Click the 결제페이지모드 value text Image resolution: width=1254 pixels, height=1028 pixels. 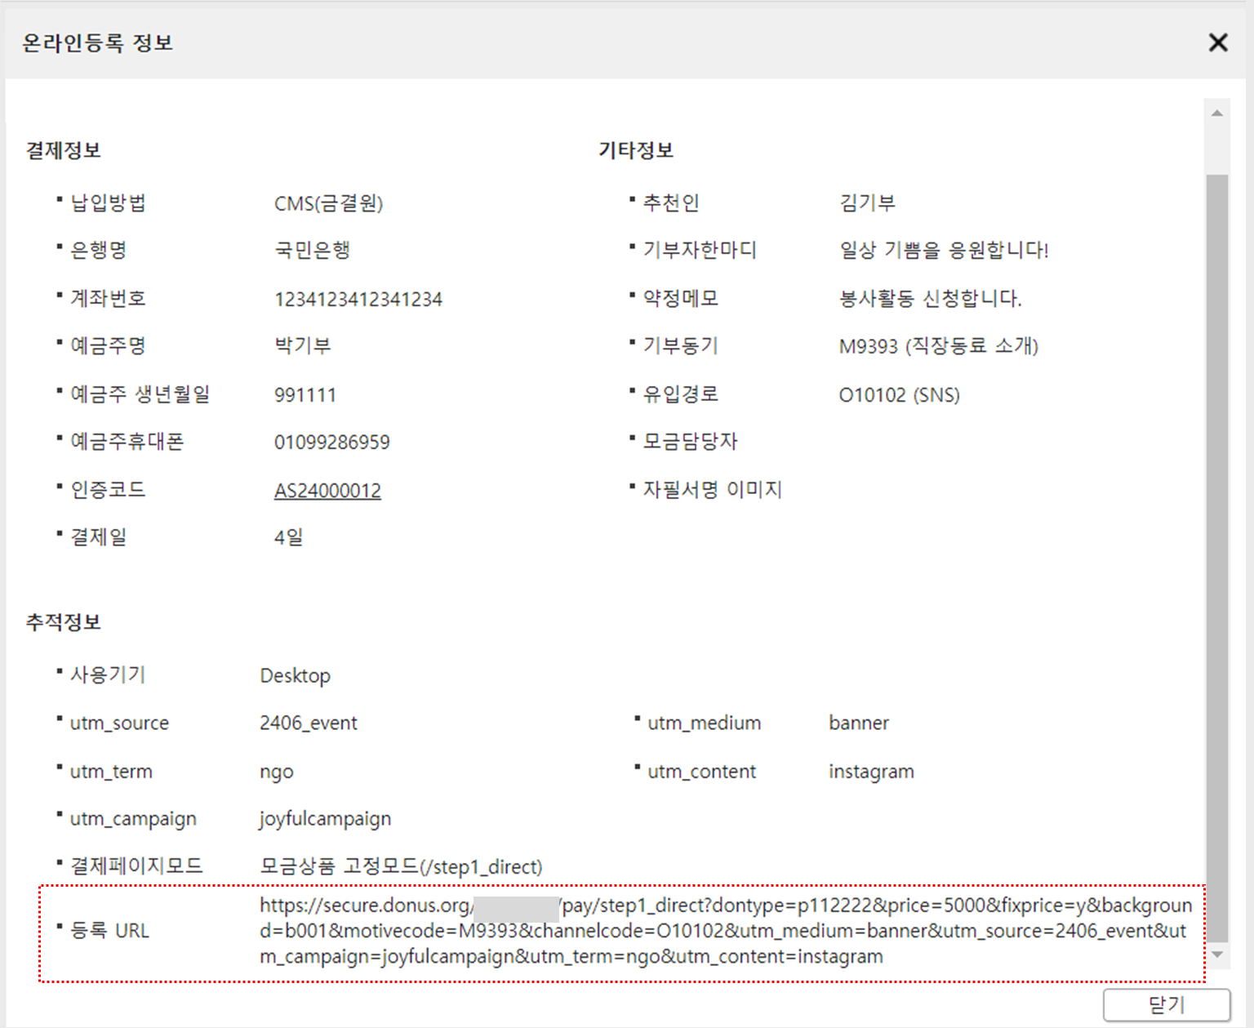[x=400, y=866]
